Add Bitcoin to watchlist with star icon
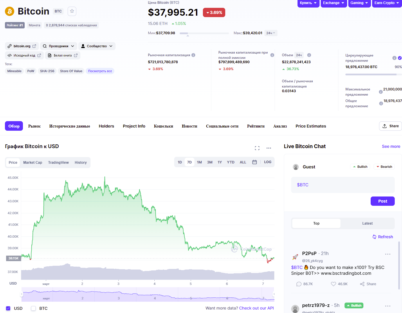 72,11
